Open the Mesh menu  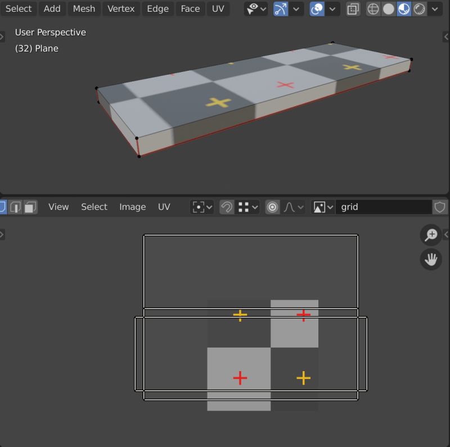pos(83,9)
